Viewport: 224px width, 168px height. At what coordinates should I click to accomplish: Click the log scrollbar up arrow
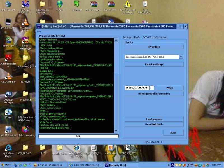pos(116,40)
